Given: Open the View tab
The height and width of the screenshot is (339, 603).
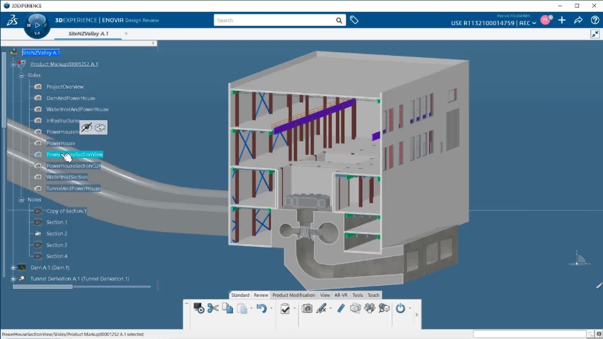Looking at the screenshot, I should coord(325,295).
